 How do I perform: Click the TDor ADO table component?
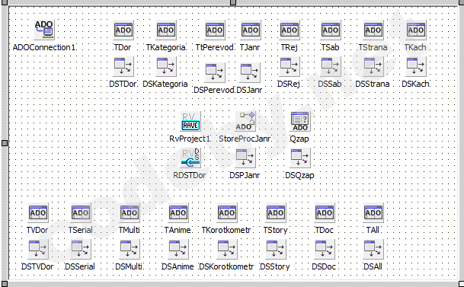(x=123, y=30)
